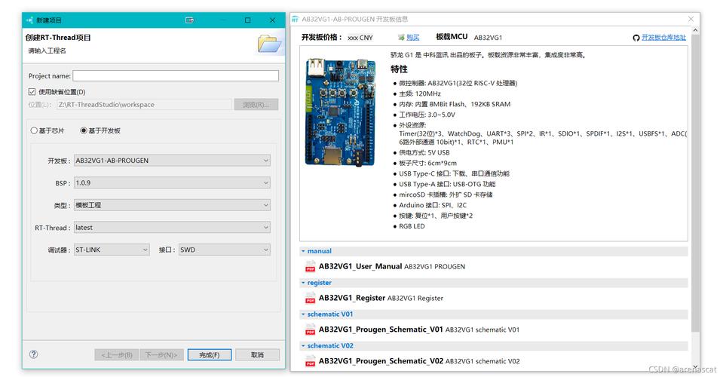
Task: Click the new project window title icon
Action: pyautogui.click(x=30, y=20)
